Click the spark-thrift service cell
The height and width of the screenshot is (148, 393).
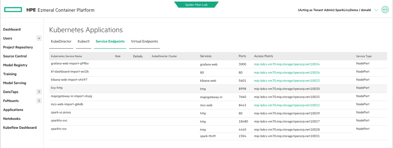tap(208, 136)
